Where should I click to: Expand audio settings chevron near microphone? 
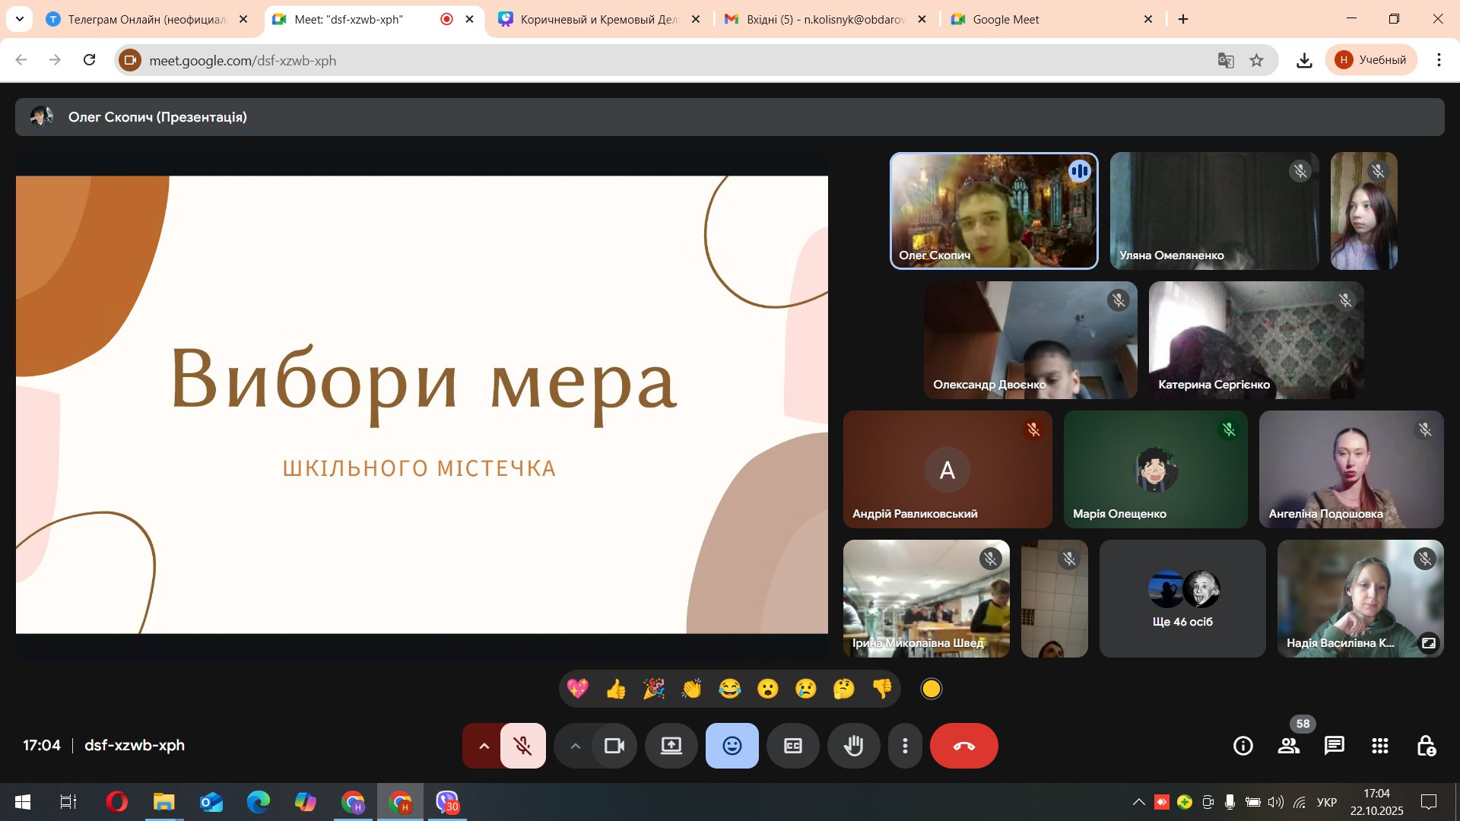(x=484, y=746)
